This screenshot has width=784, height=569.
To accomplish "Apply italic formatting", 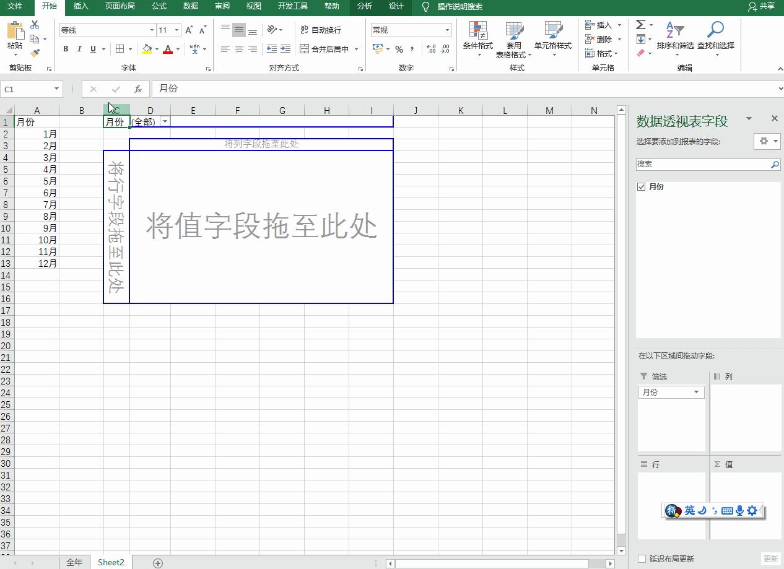I will point(79,48).
